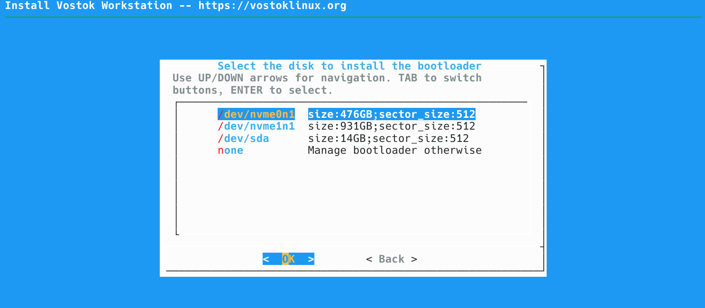Click the size:931GB description text
The image size is (705, 308).
[392, 126]
